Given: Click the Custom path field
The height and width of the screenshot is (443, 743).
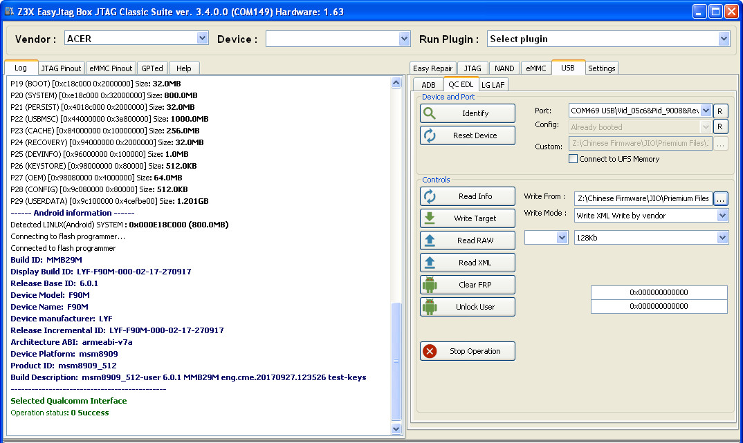Looking at the screenshot, I should tap(640, 144).
